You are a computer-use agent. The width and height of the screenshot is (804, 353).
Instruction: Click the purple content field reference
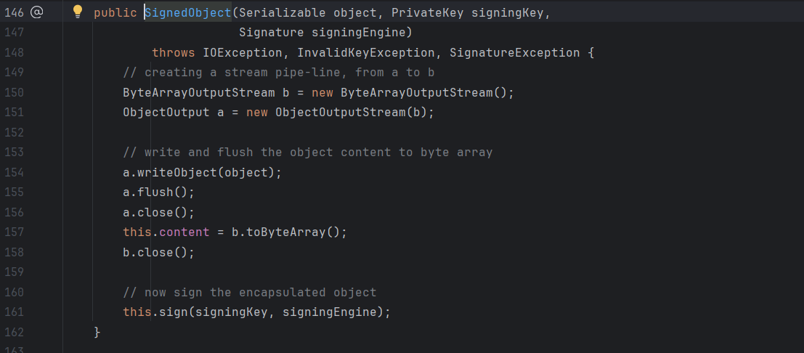coord(181,232)
